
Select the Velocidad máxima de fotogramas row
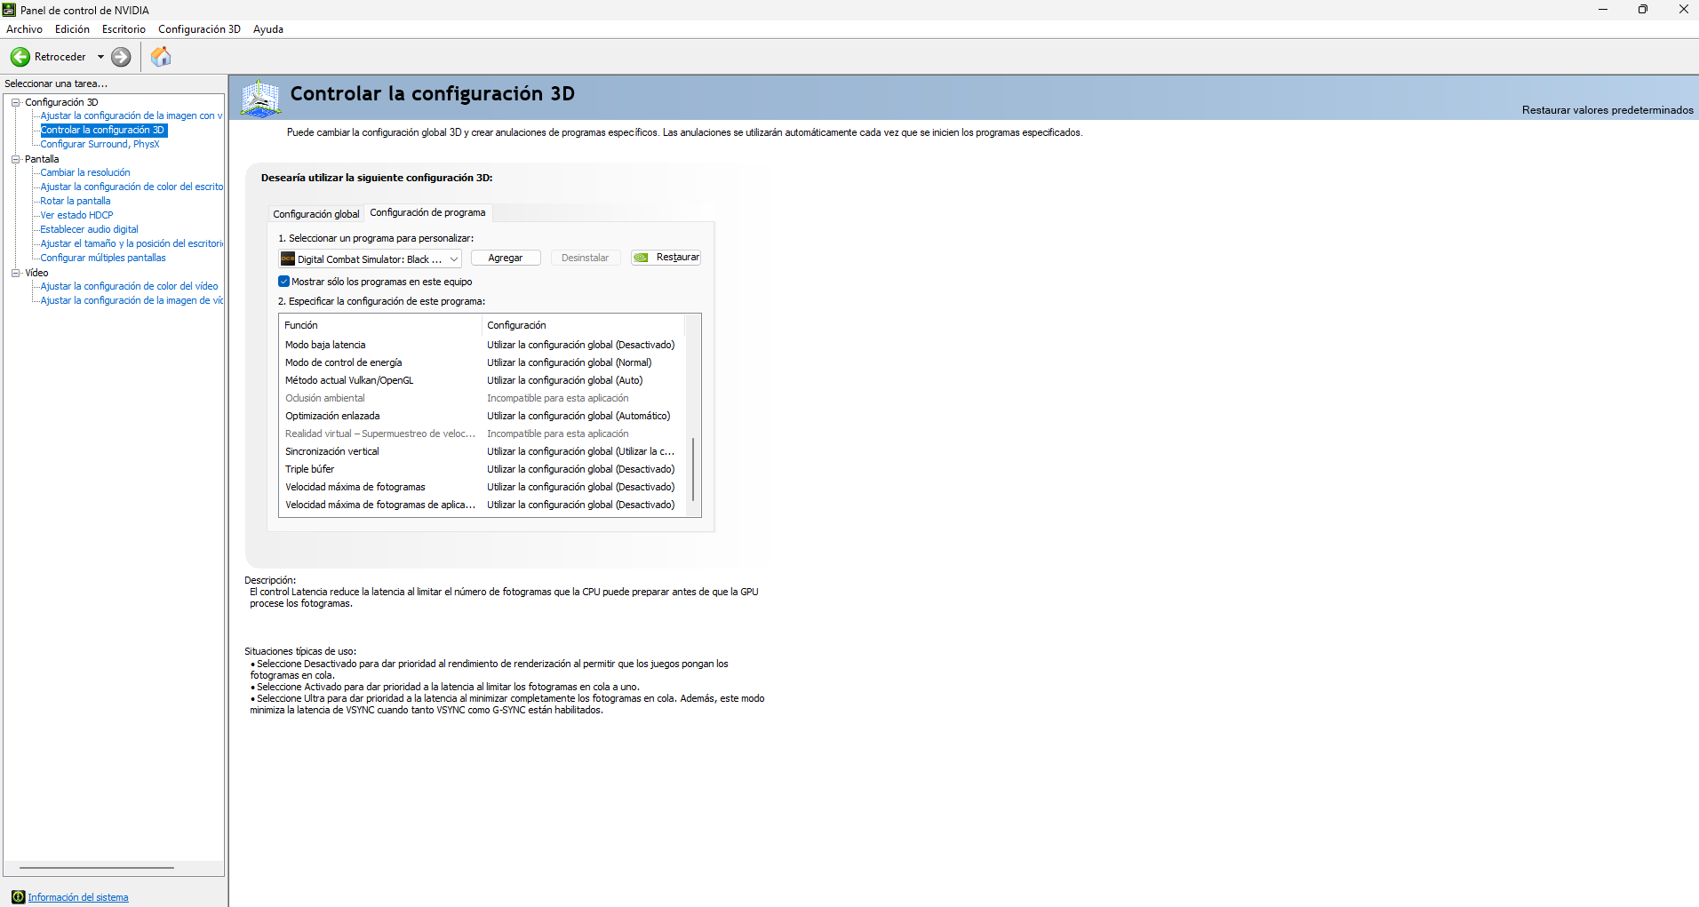point(483,487)
